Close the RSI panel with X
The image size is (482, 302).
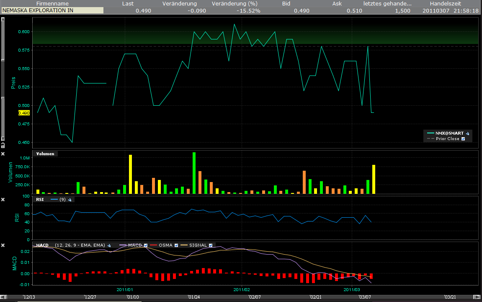(3, 200)
